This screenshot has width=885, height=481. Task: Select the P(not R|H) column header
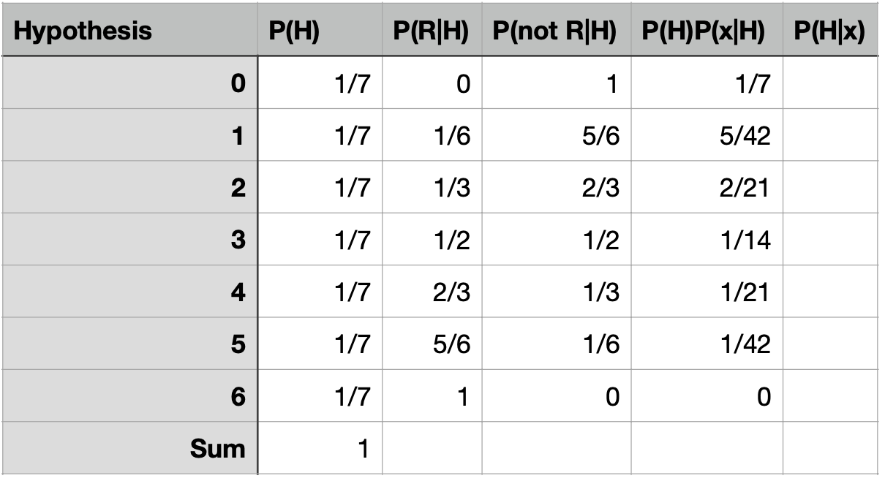point(556,31)
